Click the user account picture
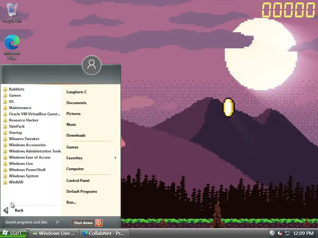 (92, 65)
